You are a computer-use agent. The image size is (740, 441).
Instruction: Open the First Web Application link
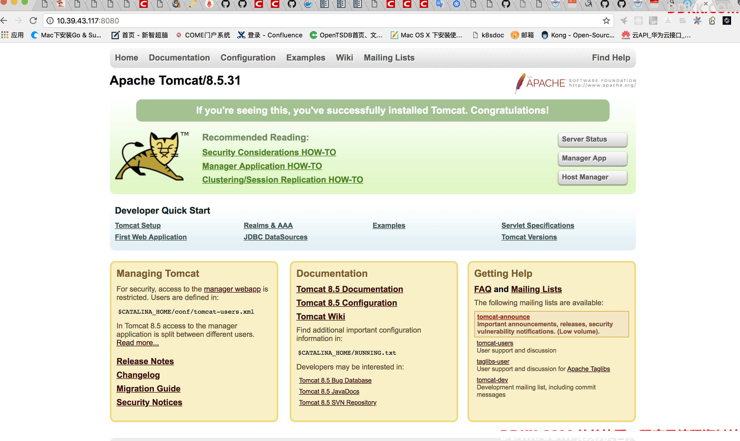click(151, 237)
